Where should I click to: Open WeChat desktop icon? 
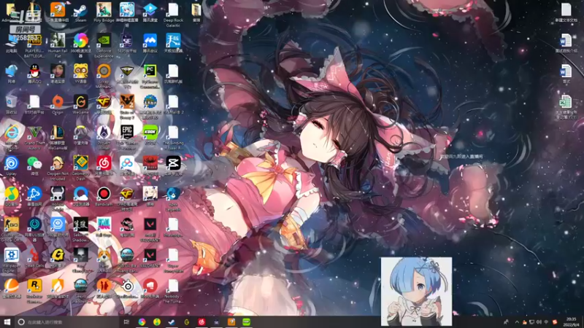[34, 166]
